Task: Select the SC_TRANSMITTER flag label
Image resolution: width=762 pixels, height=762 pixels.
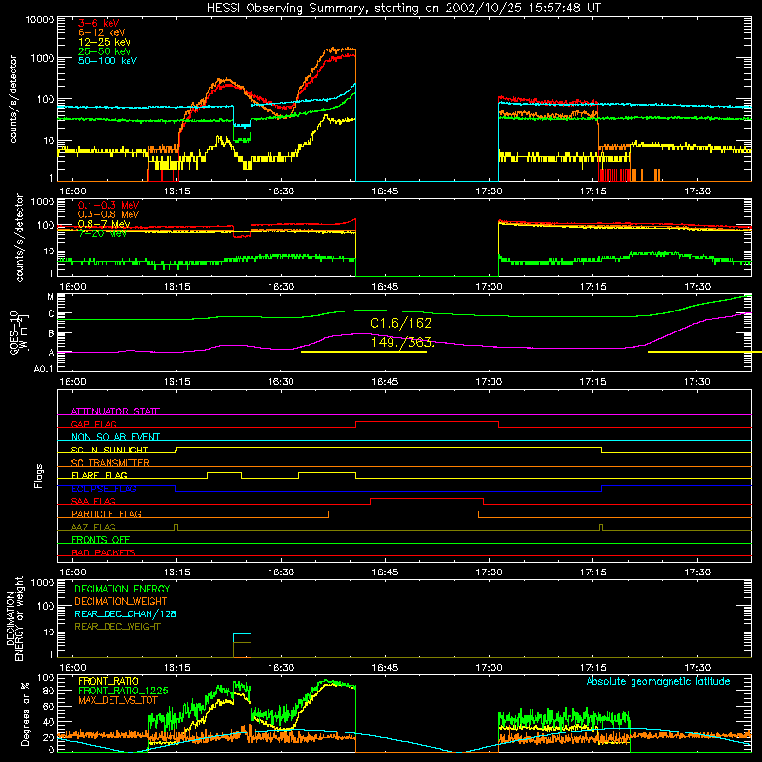Action: 110,462
